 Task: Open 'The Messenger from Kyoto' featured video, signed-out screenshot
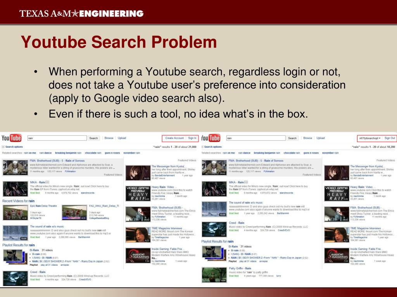point(169,166)
